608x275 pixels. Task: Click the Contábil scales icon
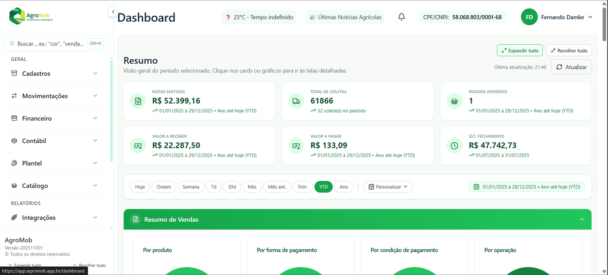coord(14,141)
